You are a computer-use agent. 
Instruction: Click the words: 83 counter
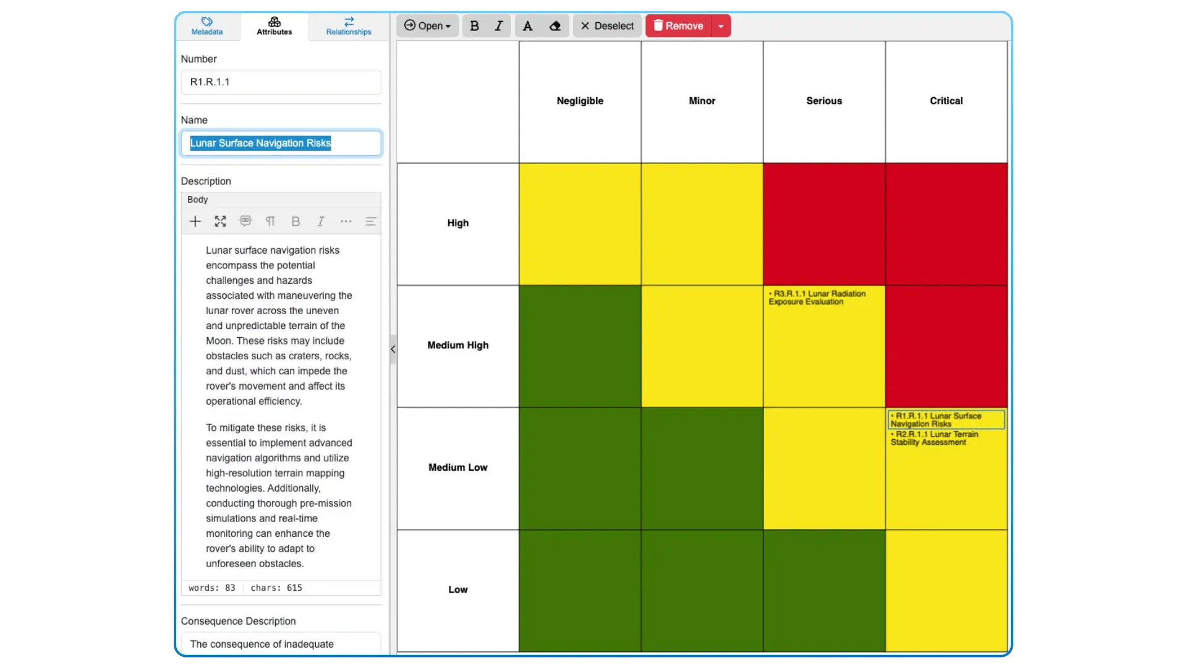(x=211, y=588)
